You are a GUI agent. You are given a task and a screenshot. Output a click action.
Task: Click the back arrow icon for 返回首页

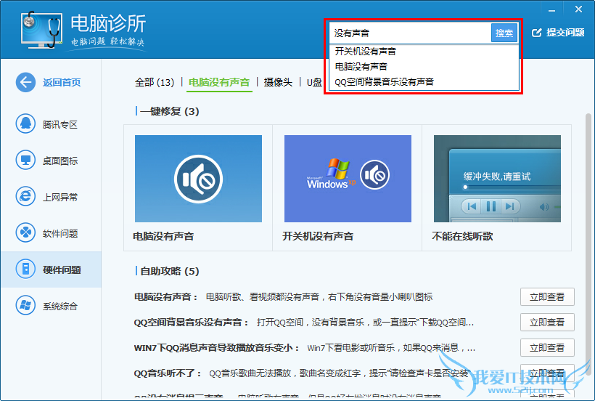(x=25, y=82)
